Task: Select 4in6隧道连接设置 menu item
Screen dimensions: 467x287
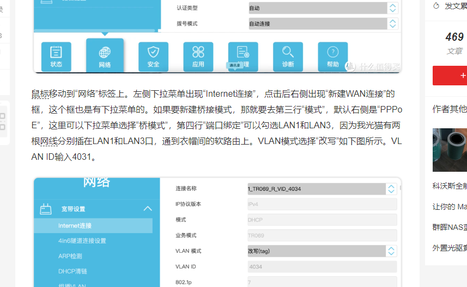Action: (82, 241)
